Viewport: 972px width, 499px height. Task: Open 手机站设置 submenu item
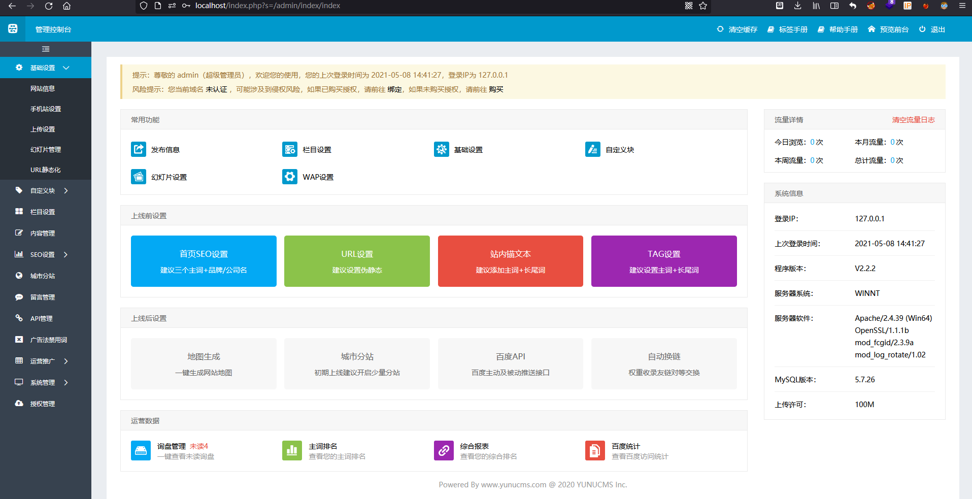pyautogui.click(x=46, y=109)
